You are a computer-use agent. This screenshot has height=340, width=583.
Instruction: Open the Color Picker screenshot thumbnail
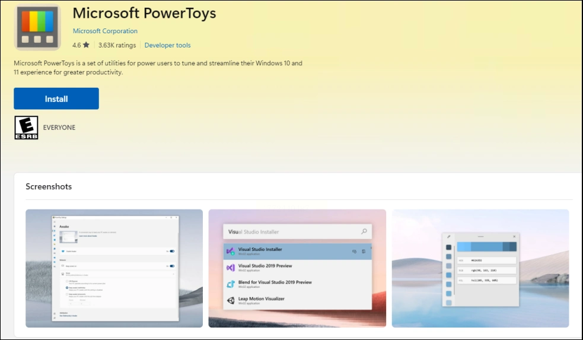pos(480,268)
